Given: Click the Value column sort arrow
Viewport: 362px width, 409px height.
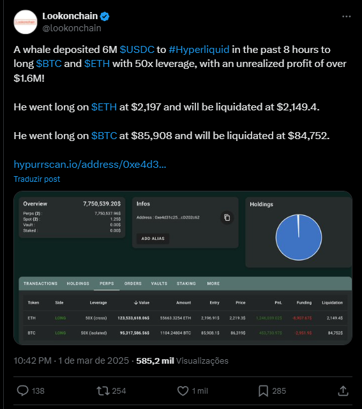Looking at the screenshot, I should coord(136,302).
